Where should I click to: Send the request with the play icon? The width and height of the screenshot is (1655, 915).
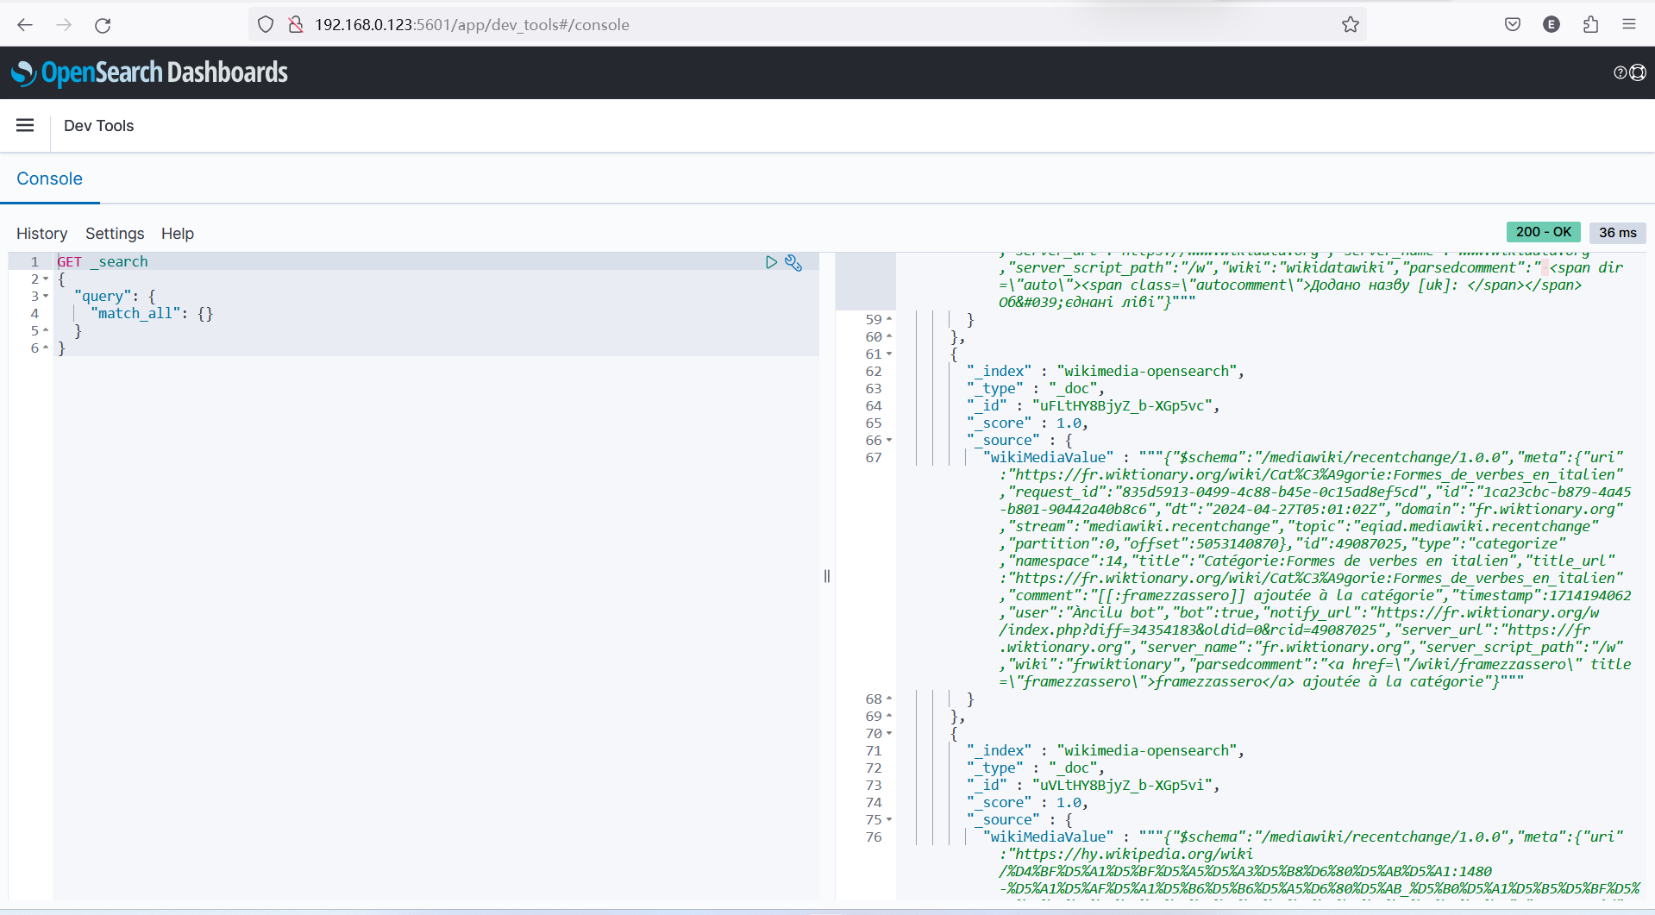(771, 262)
